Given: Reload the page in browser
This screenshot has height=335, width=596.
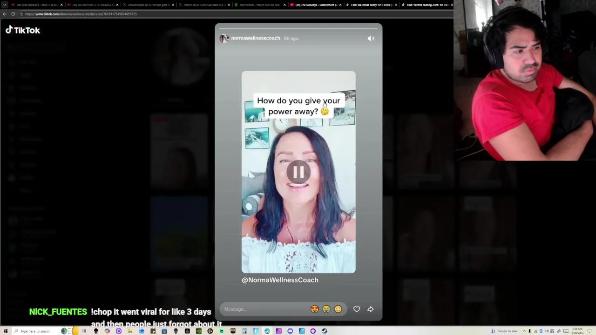Looking at the screenshot, I should point(13,14).
